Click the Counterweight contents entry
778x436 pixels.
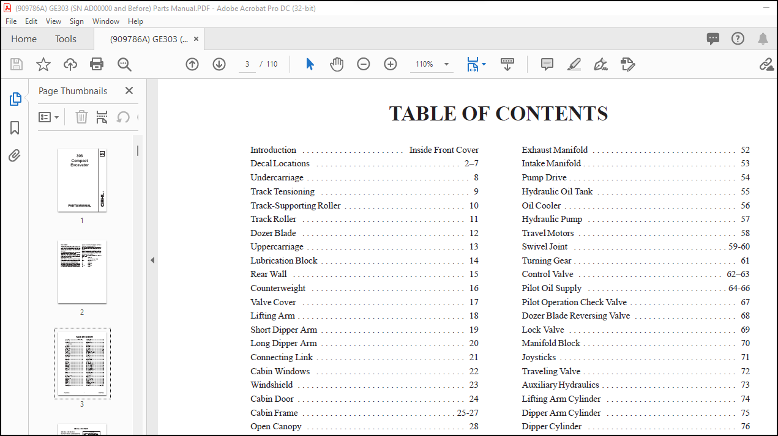(x=364, y=288)
